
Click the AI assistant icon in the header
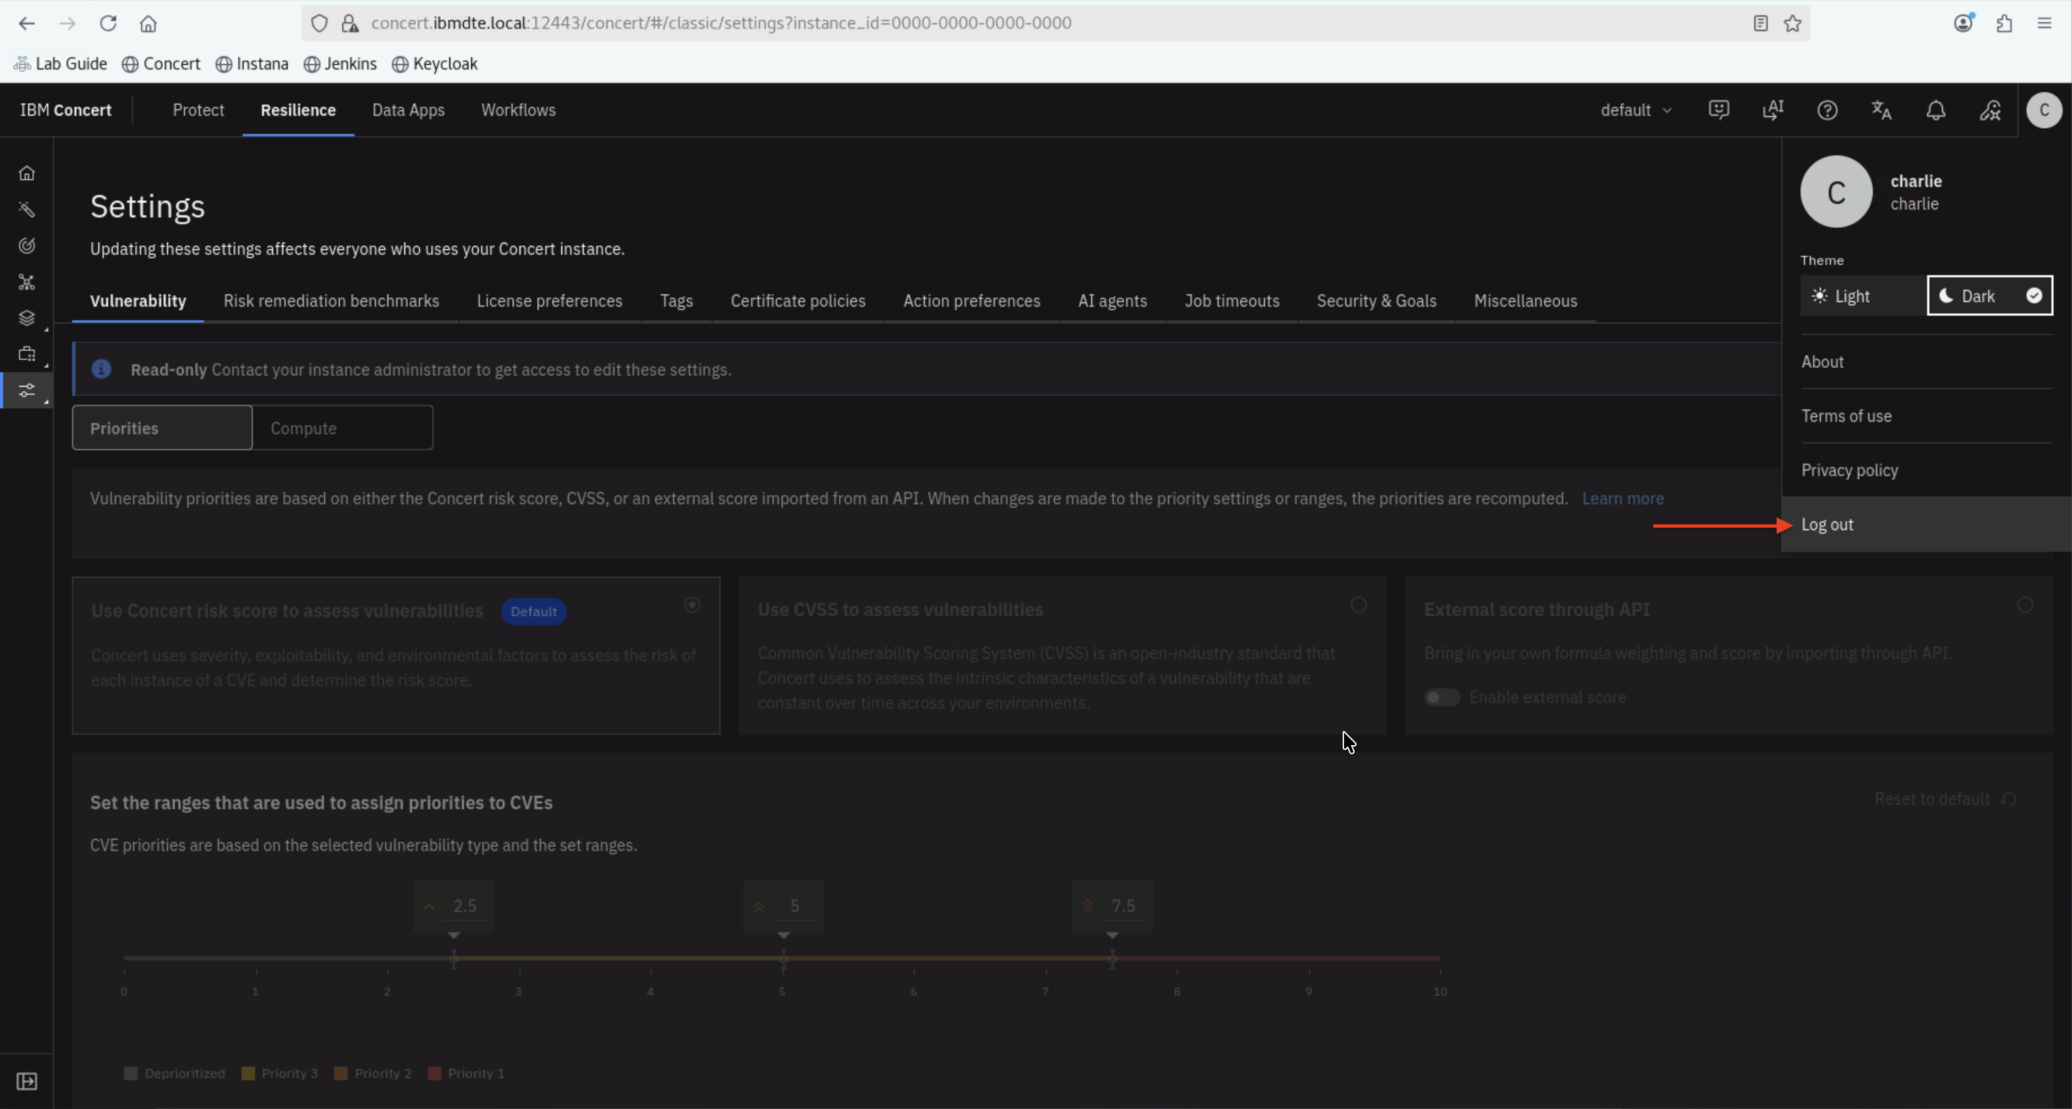point(1773,109)
